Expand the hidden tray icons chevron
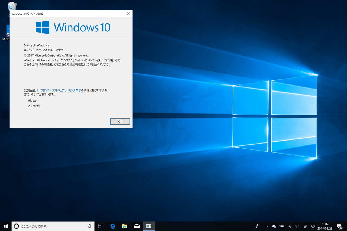347x231 pixels. click(266, 226)
